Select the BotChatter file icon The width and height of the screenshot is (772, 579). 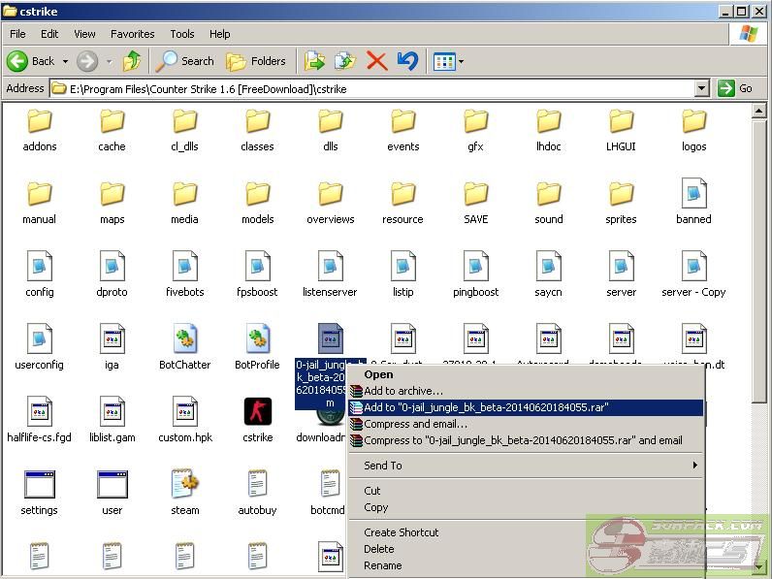[x=184, y=339]
